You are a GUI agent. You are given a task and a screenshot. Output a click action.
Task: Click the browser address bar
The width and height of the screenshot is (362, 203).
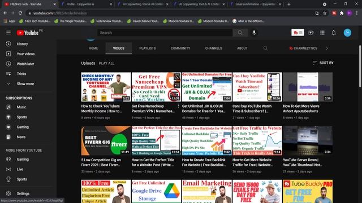click(170, 13)
